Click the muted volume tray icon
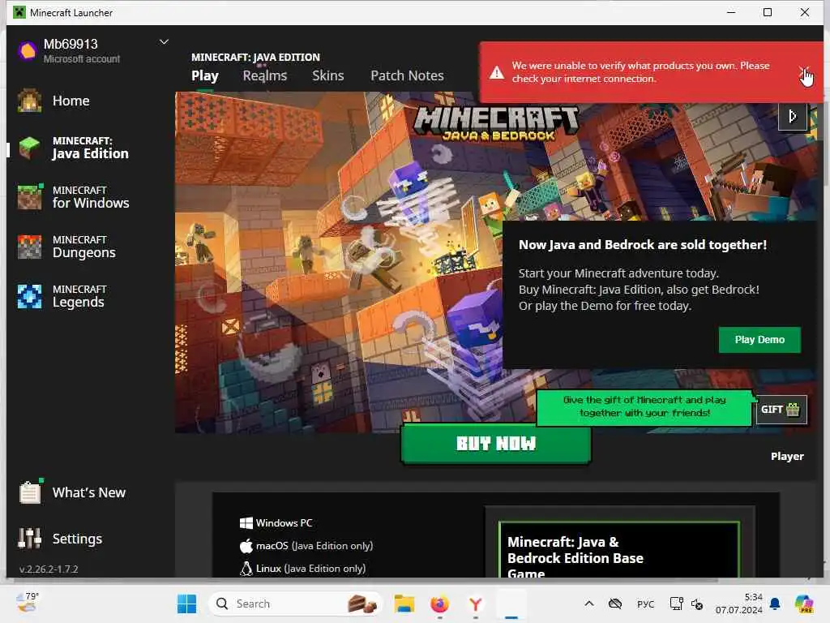Screen dimensions: 830x623 (x=696, y=604)
